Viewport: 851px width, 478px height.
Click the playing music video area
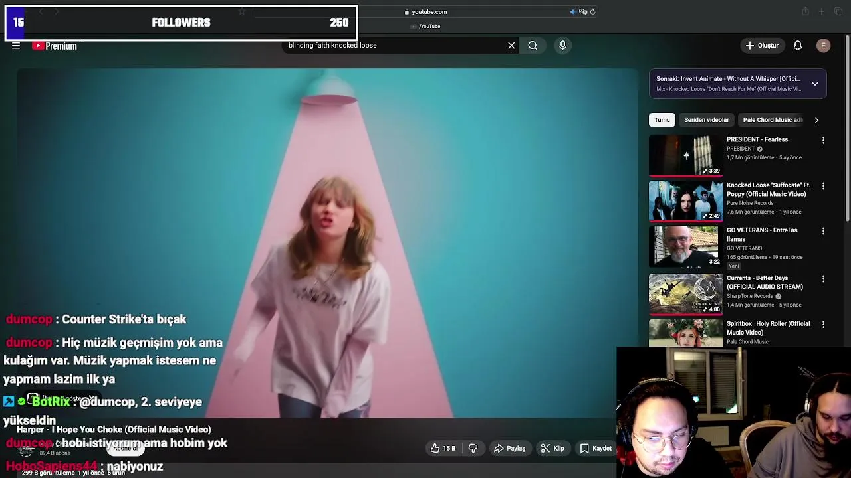(327, 243)
